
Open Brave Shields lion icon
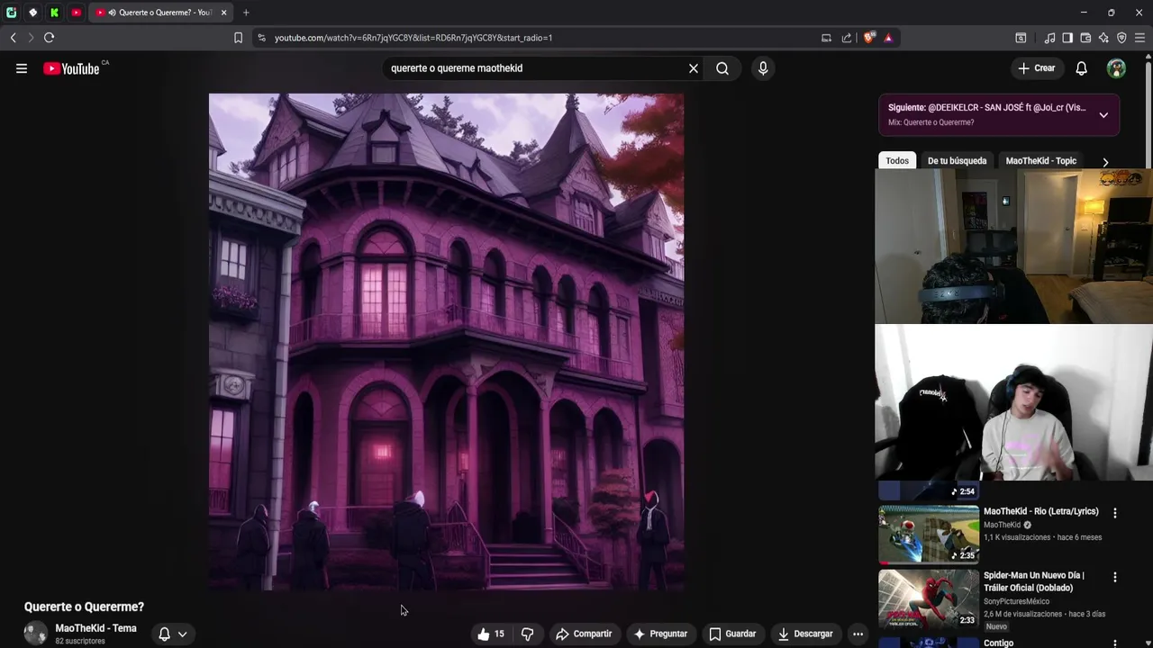pos(868,38)
